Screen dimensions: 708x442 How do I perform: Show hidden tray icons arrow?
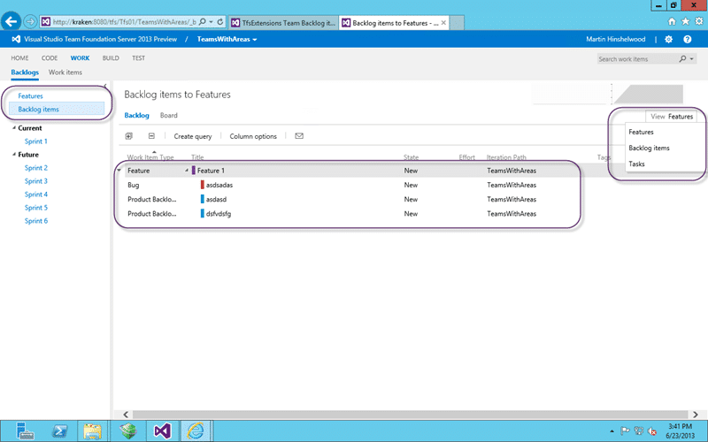(612, 431)
